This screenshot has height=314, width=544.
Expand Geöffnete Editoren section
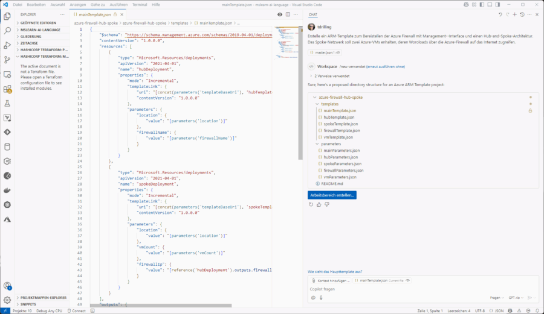tap(42, 23)
